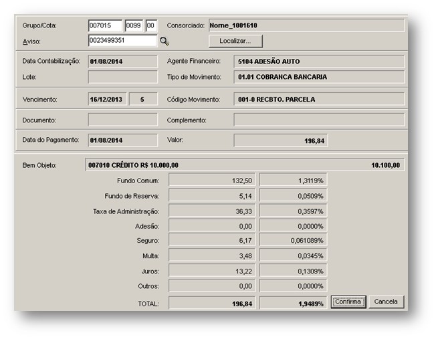Viewport: 436px width, 339px height.
Task: Click the Adesão percentage field 0,0000%
Action: (x=294, y=226)
